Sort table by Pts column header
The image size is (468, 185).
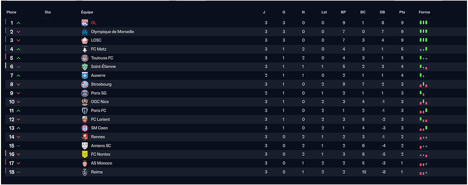402,12
